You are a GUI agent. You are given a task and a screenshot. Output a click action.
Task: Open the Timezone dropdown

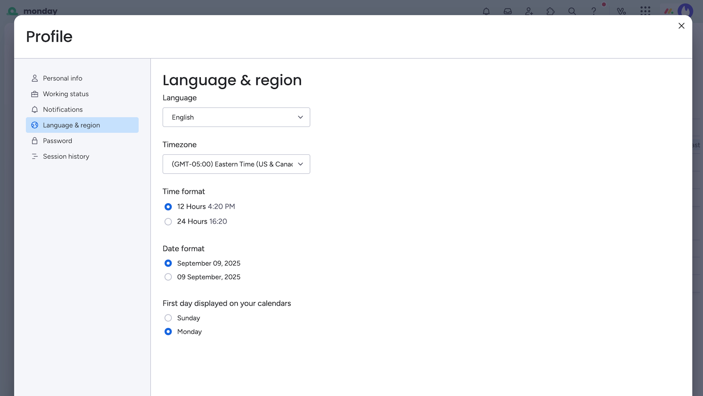[x=236, y=164]
